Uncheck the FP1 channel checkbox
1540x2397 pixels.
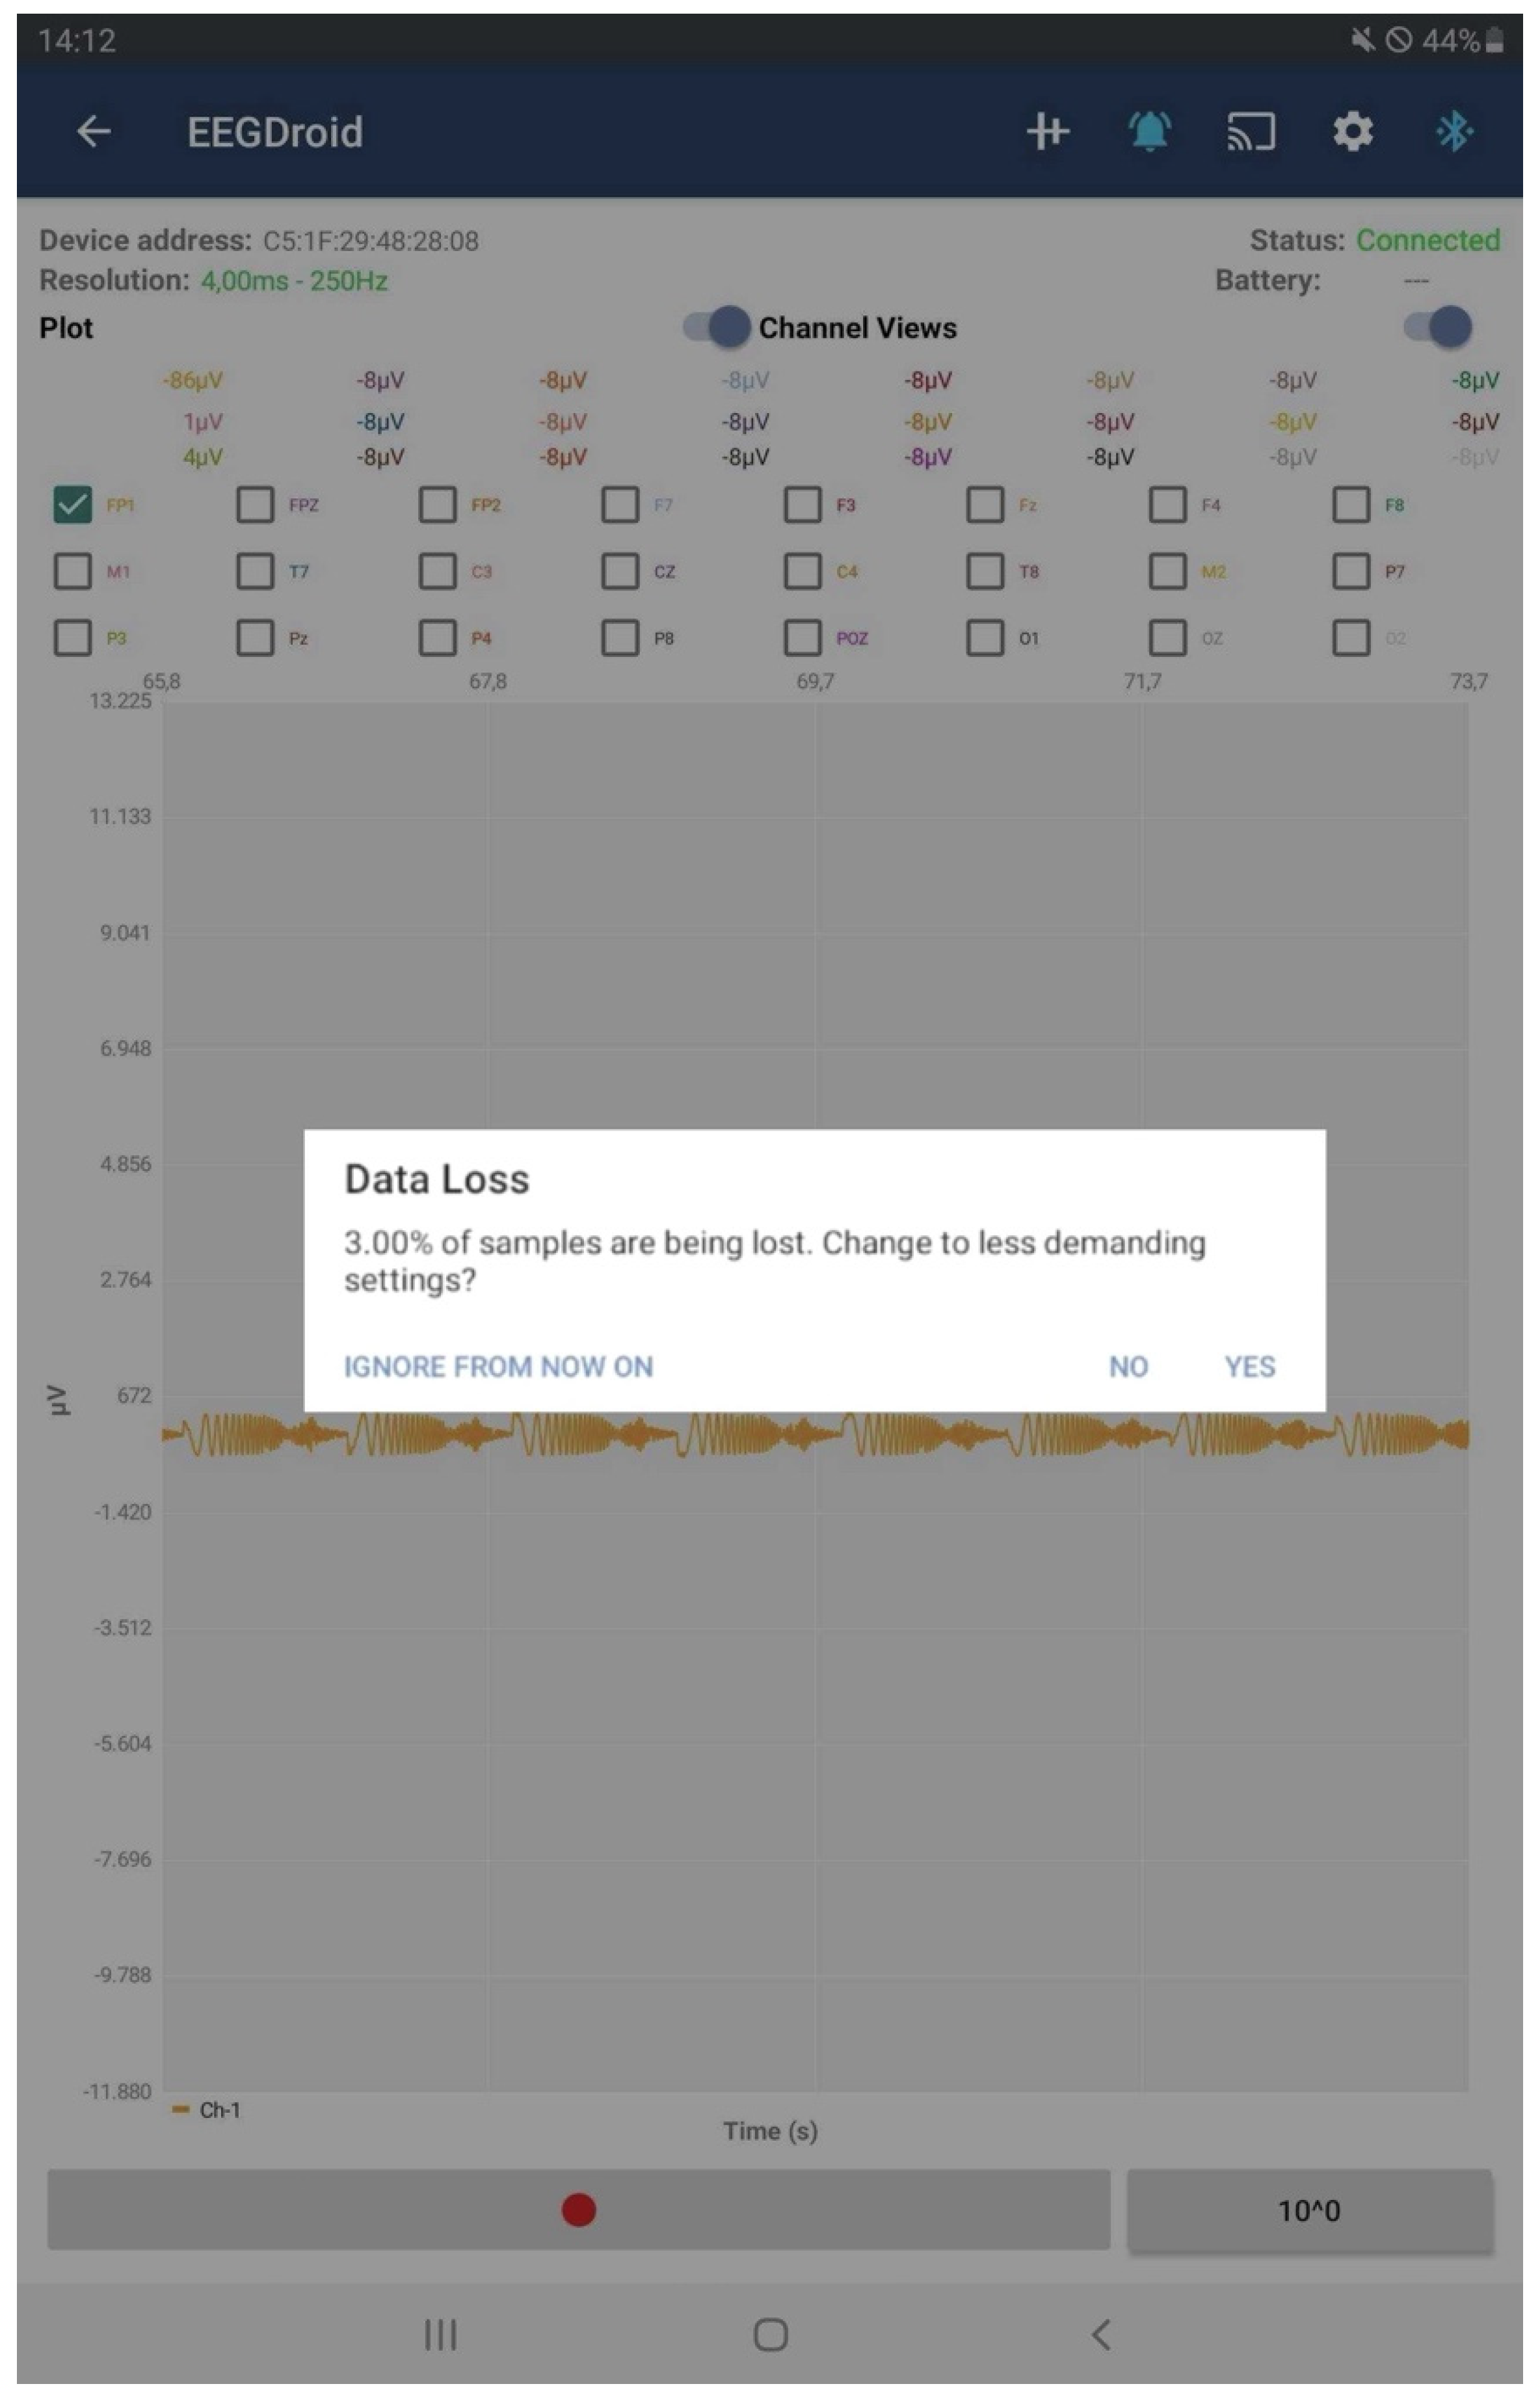click(x=72, y=505)
